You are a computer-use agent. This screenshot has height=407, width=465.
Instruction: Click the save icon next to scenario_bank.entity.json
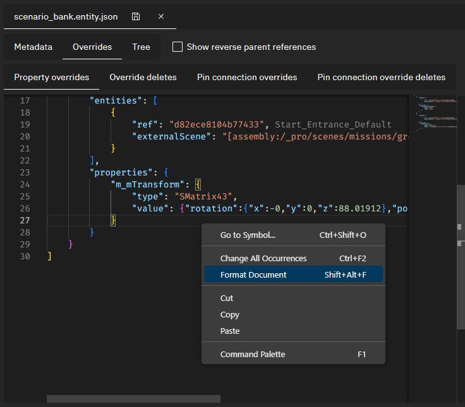tap(136, 16)
